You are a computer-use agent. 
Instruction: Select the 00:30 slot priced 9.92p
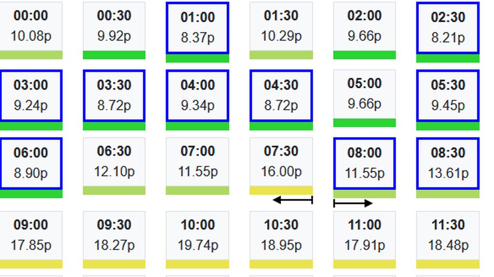[x=114, y=26]
